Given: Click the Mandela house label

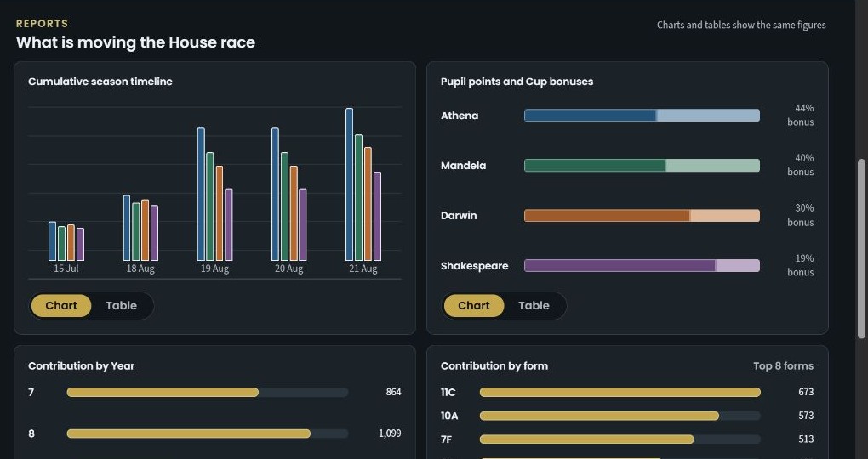Looking at the screenshot, I should pyautogui.click(x=463, y=166).
